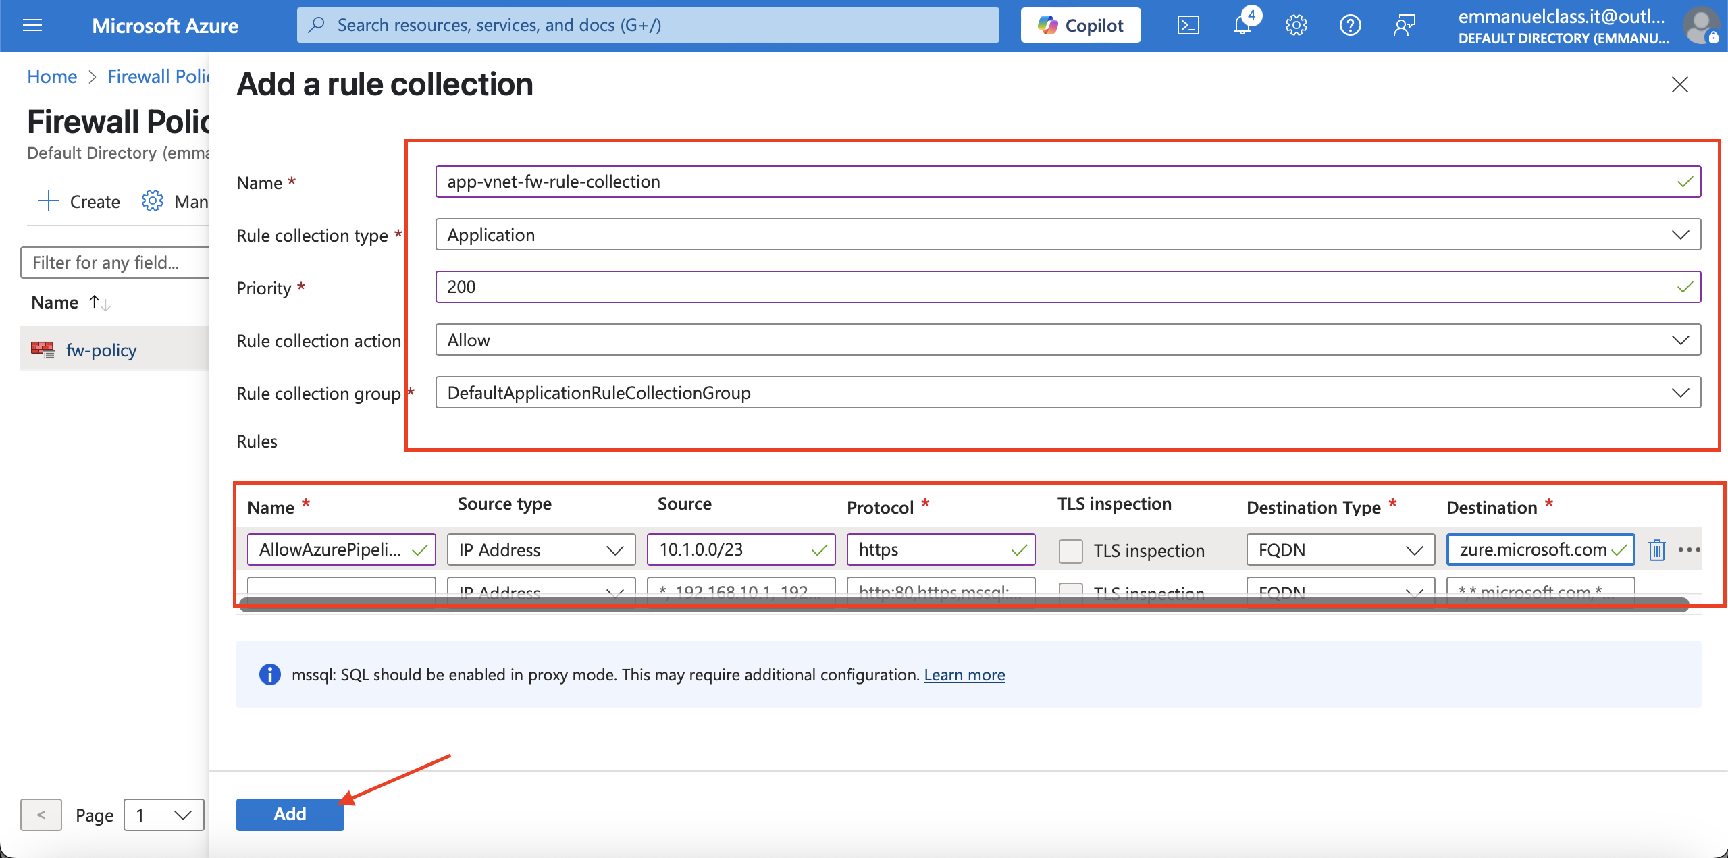
Task: Click the account email emmanuelclass.it@outl...
Action: pos(1561,17)
